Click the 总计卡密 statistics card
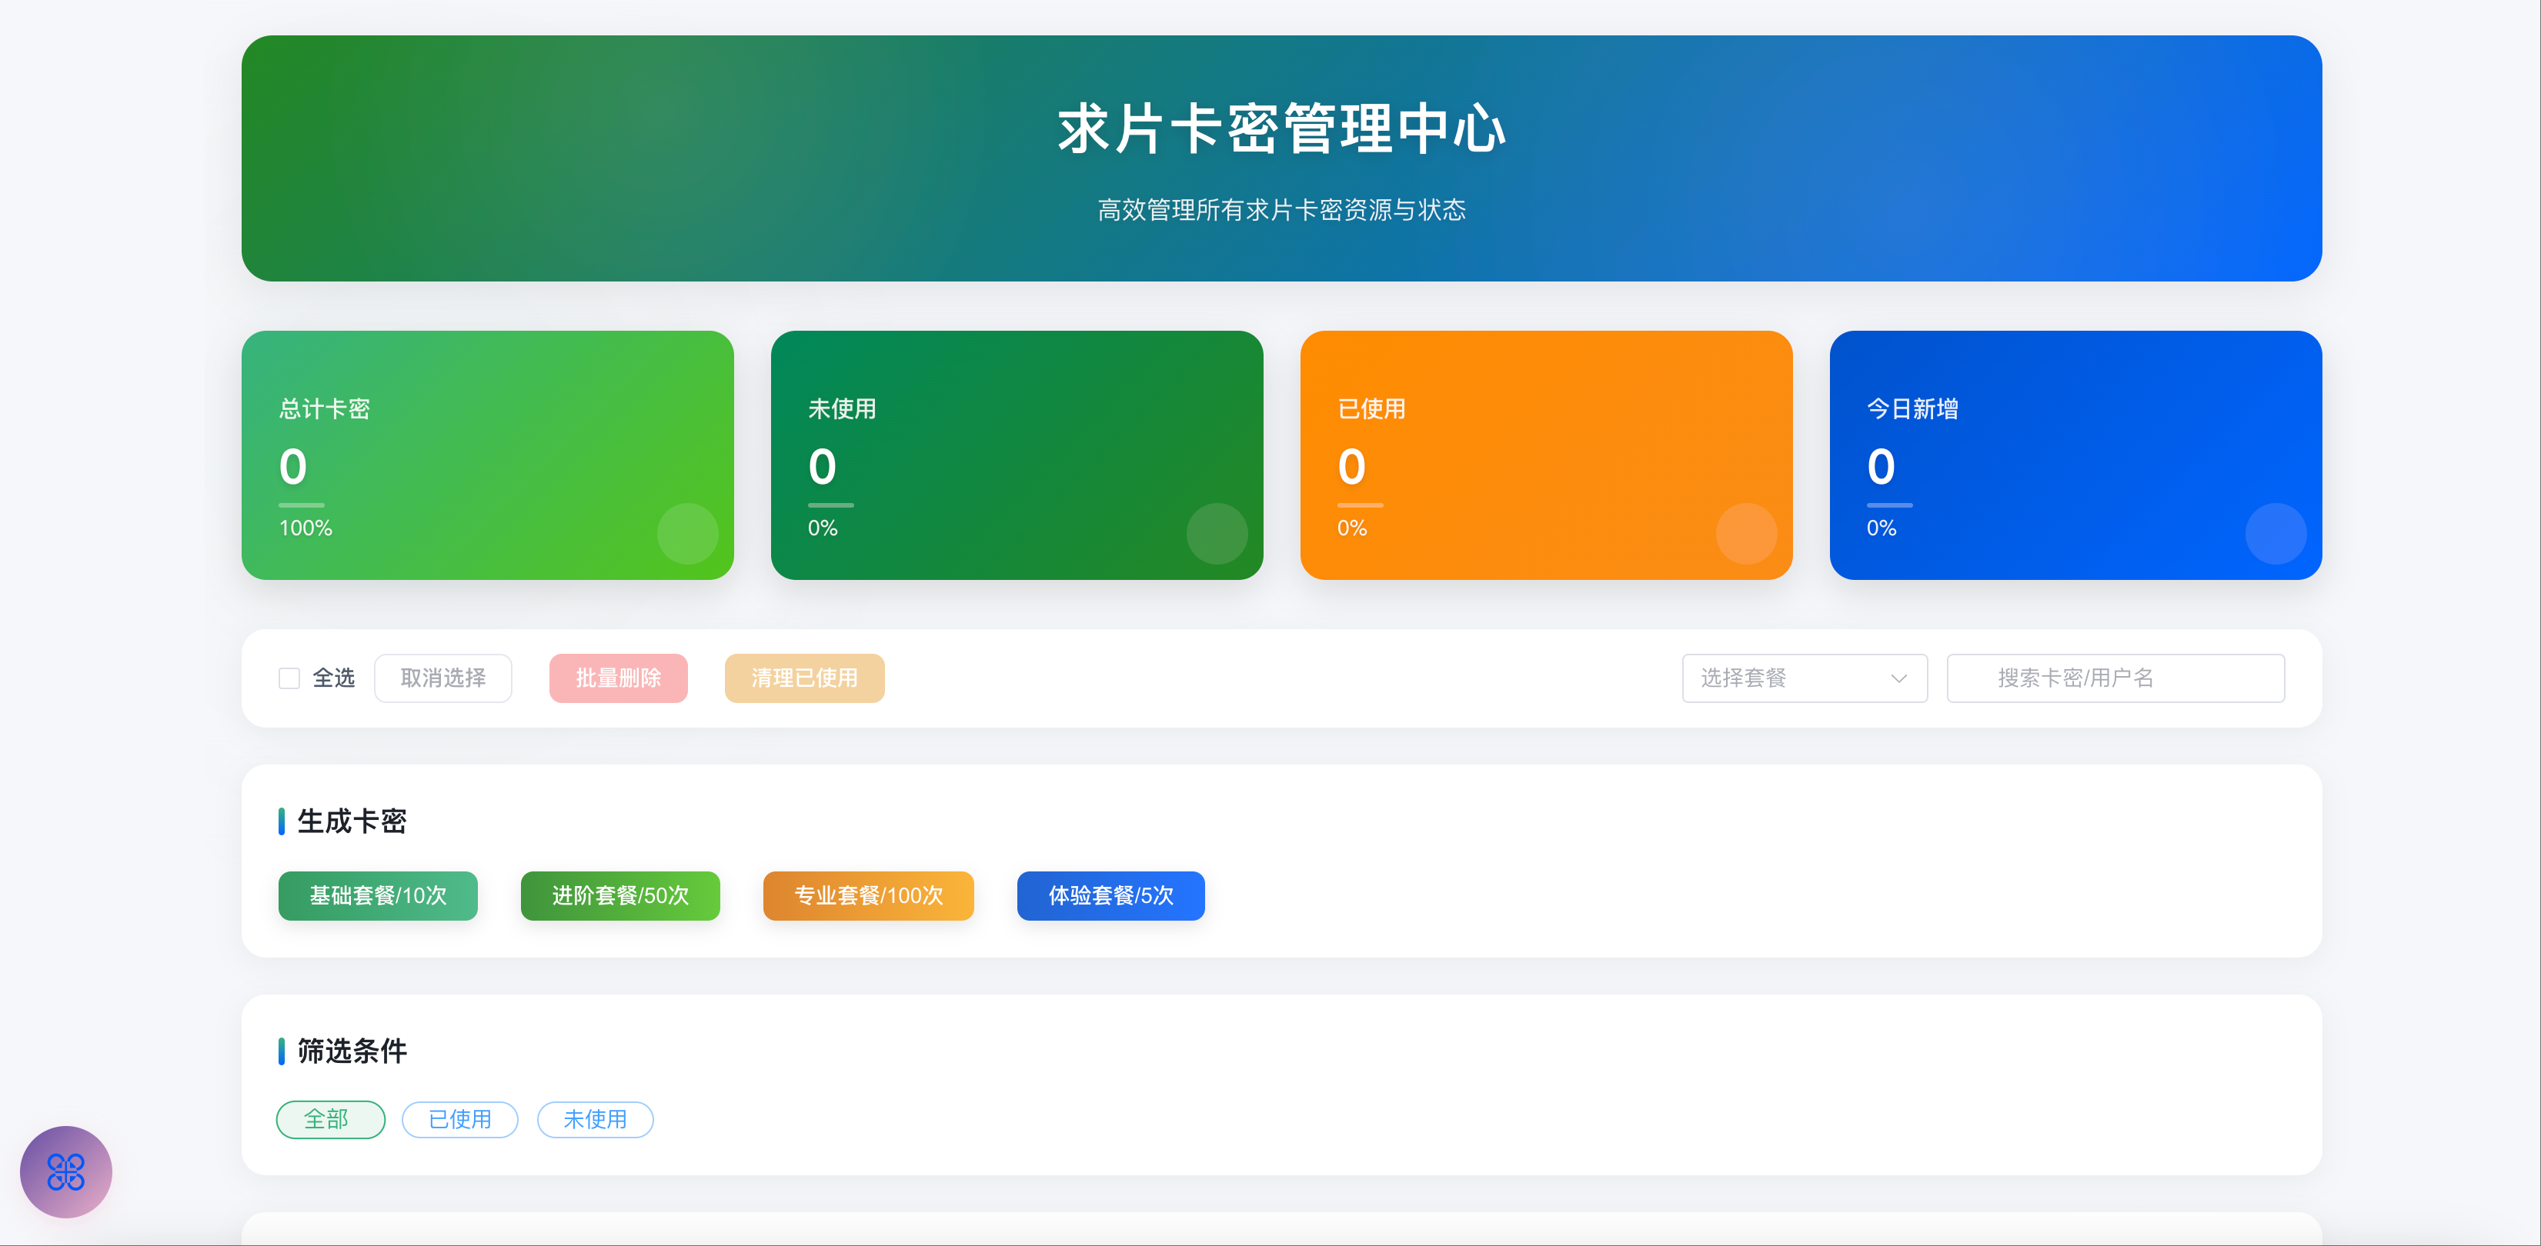 pos(487,455)
